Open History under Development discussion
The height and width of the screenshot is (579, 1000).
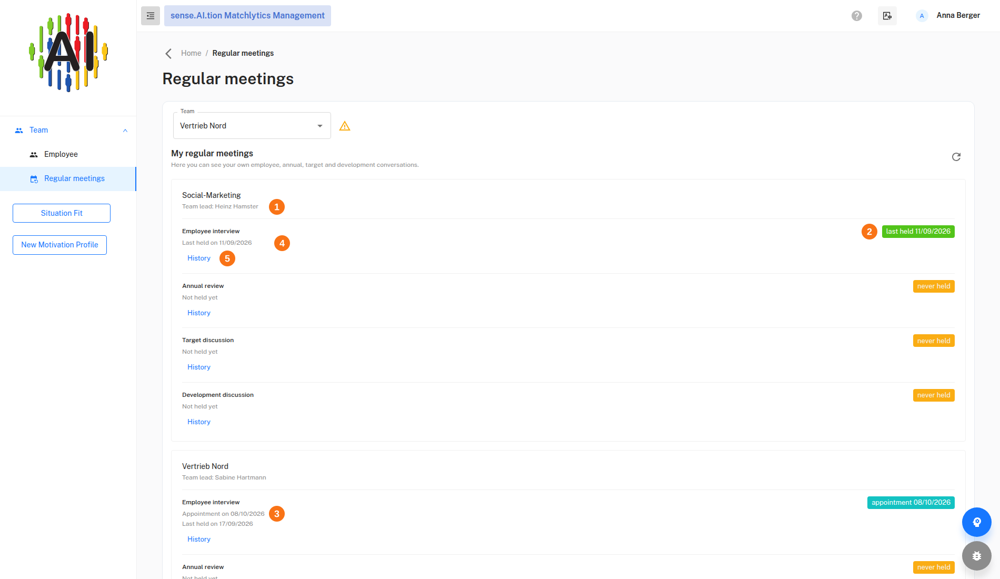[199, 422]
